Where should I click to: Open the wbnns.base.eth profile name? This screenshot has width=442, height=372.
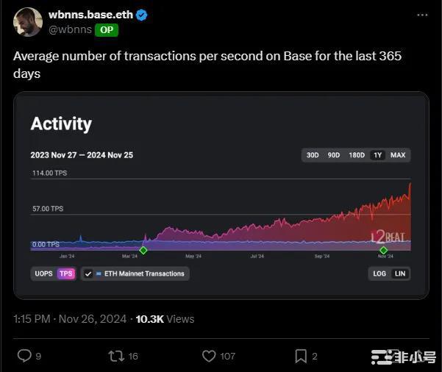coord(90,15)
